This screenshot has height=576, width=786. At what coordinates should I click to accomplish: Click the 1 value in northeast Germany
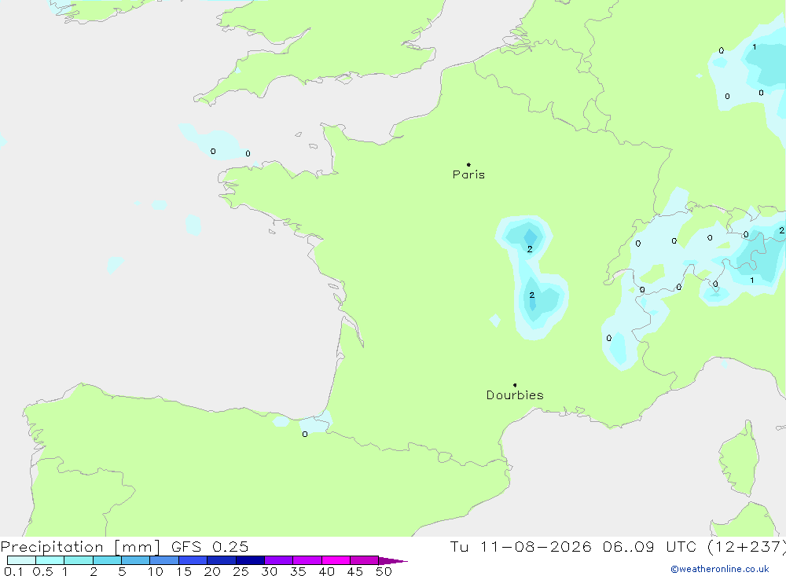point(755,47)
